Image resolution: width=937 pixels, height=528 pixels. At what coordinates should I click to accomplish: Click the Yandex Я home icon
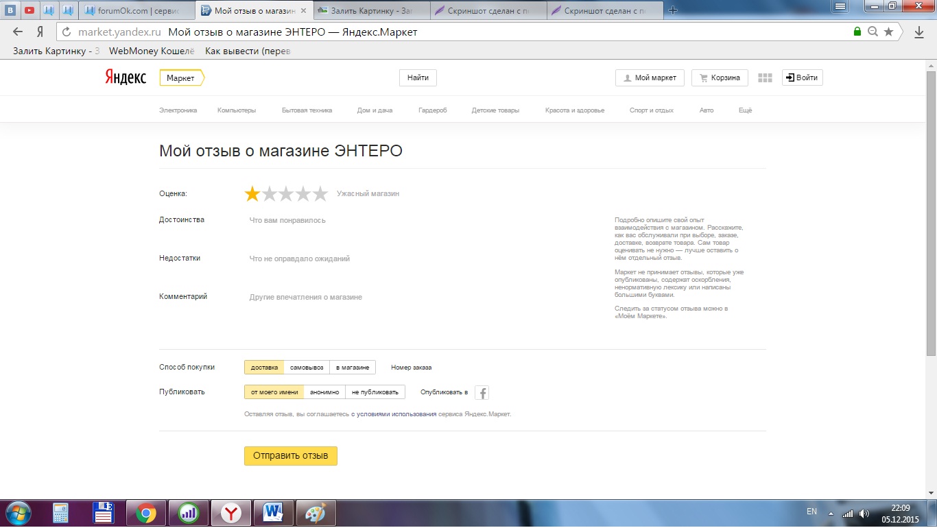[x=40, y=32]
